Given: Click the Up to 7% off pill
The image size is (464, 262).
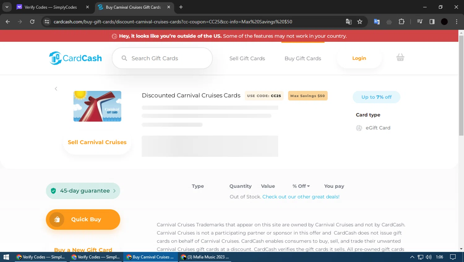Looking at the screenshot, I should click(376, 97).
